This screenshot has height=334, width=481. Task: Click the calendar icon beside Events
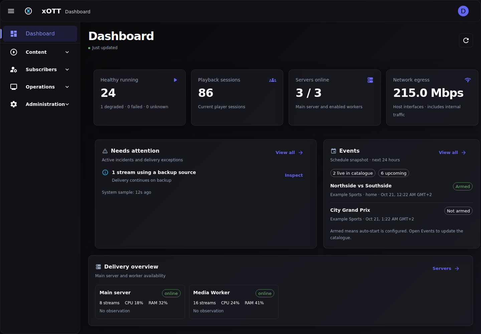point(333,151)
